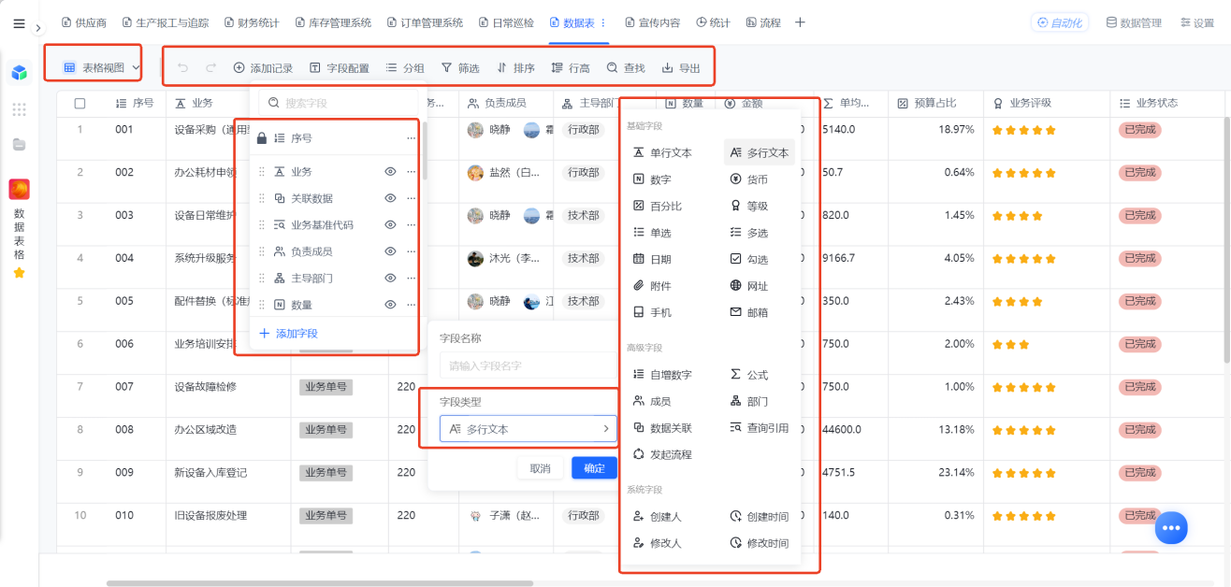Switch to the 财务统计 tab
This screenshot has height=587, width=1231.
click(x=252, y=22)
